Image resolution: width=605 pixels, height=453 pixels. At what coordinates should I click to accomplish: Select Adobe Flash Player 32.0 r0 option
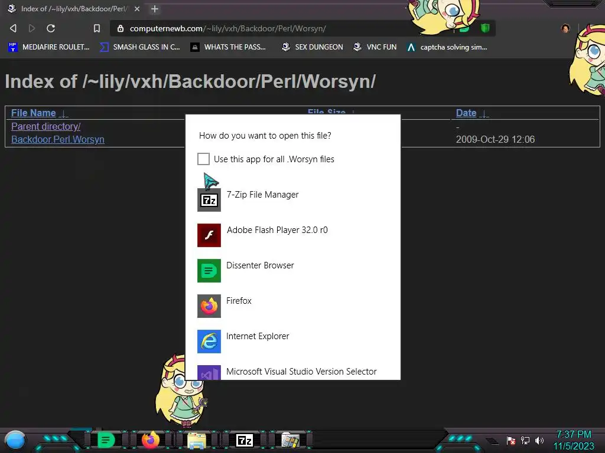(293, 235)
